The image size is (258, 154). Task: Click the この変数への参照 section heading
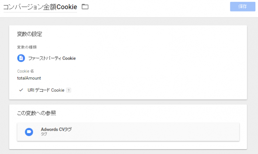[36, 113]
